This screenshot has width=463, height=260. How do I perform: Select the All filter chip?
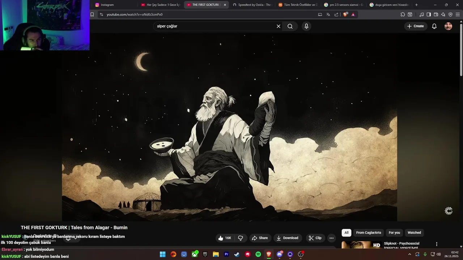[x=347, y=233]
